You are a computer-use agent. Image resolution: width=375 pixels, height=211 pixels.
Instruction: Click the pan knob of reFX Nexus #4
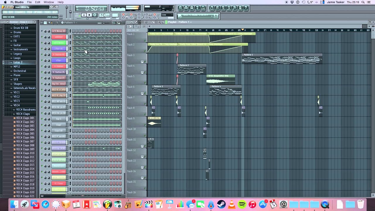tap(45, 31)
